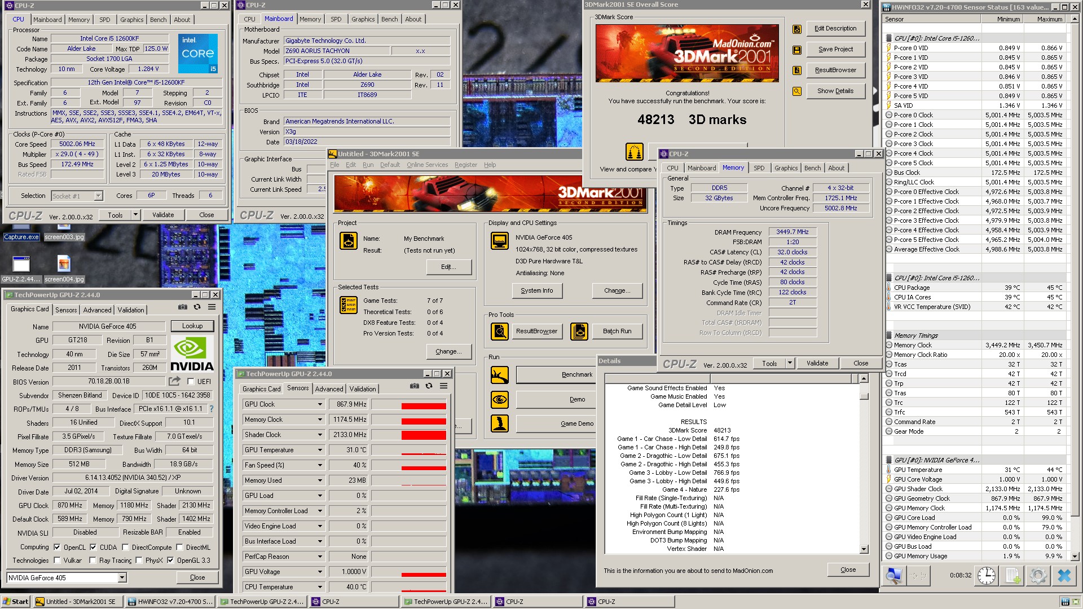This screenshot has width=1083, height=609.
Task: Click the HWiNFO blue X close sensors icon
Action: pos(1064,576)
